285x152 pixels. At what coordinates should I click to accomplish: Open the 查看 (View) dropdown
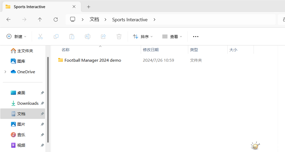(x=172, y=36)
